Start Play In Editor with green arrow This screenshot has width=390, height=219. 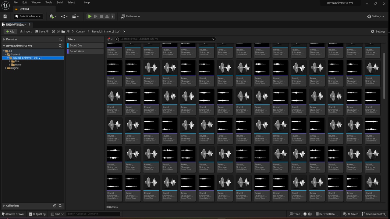click(x=90, y=16)
